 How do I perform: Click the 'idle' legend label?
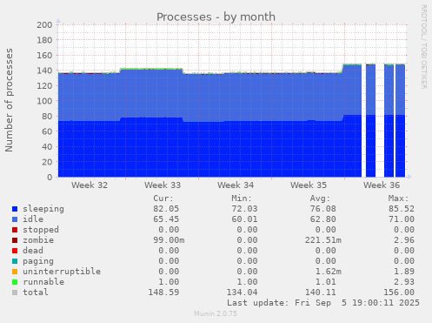click(33, 219)
